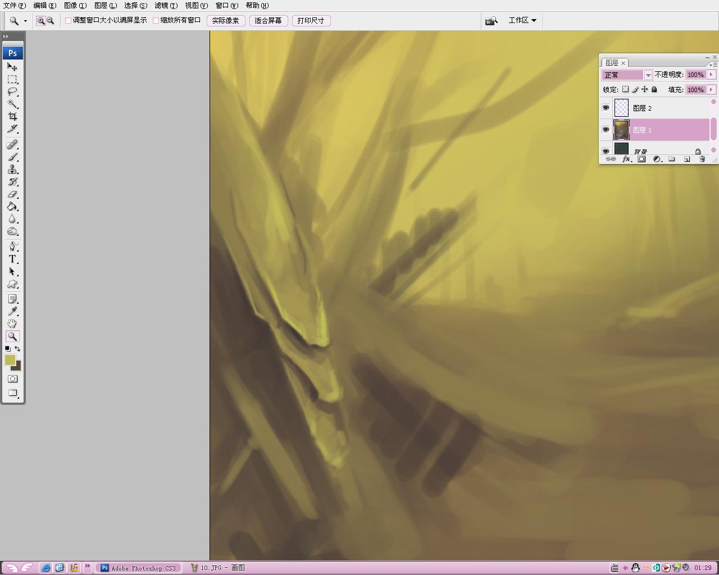Image resolution: width=719 pixels, height=575 pixels.
Task: Open the opacity slider arrow
Action: point(712,75)
